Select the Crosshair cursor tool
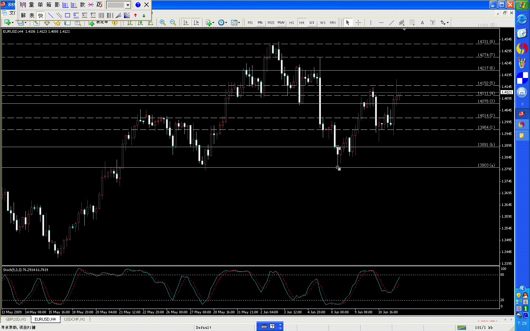 [358, 22]
